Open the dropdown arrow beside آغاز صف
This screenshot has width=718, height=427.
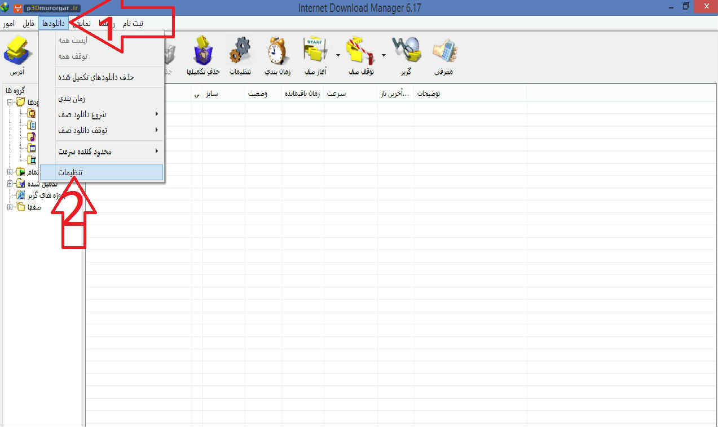[338, 55]
